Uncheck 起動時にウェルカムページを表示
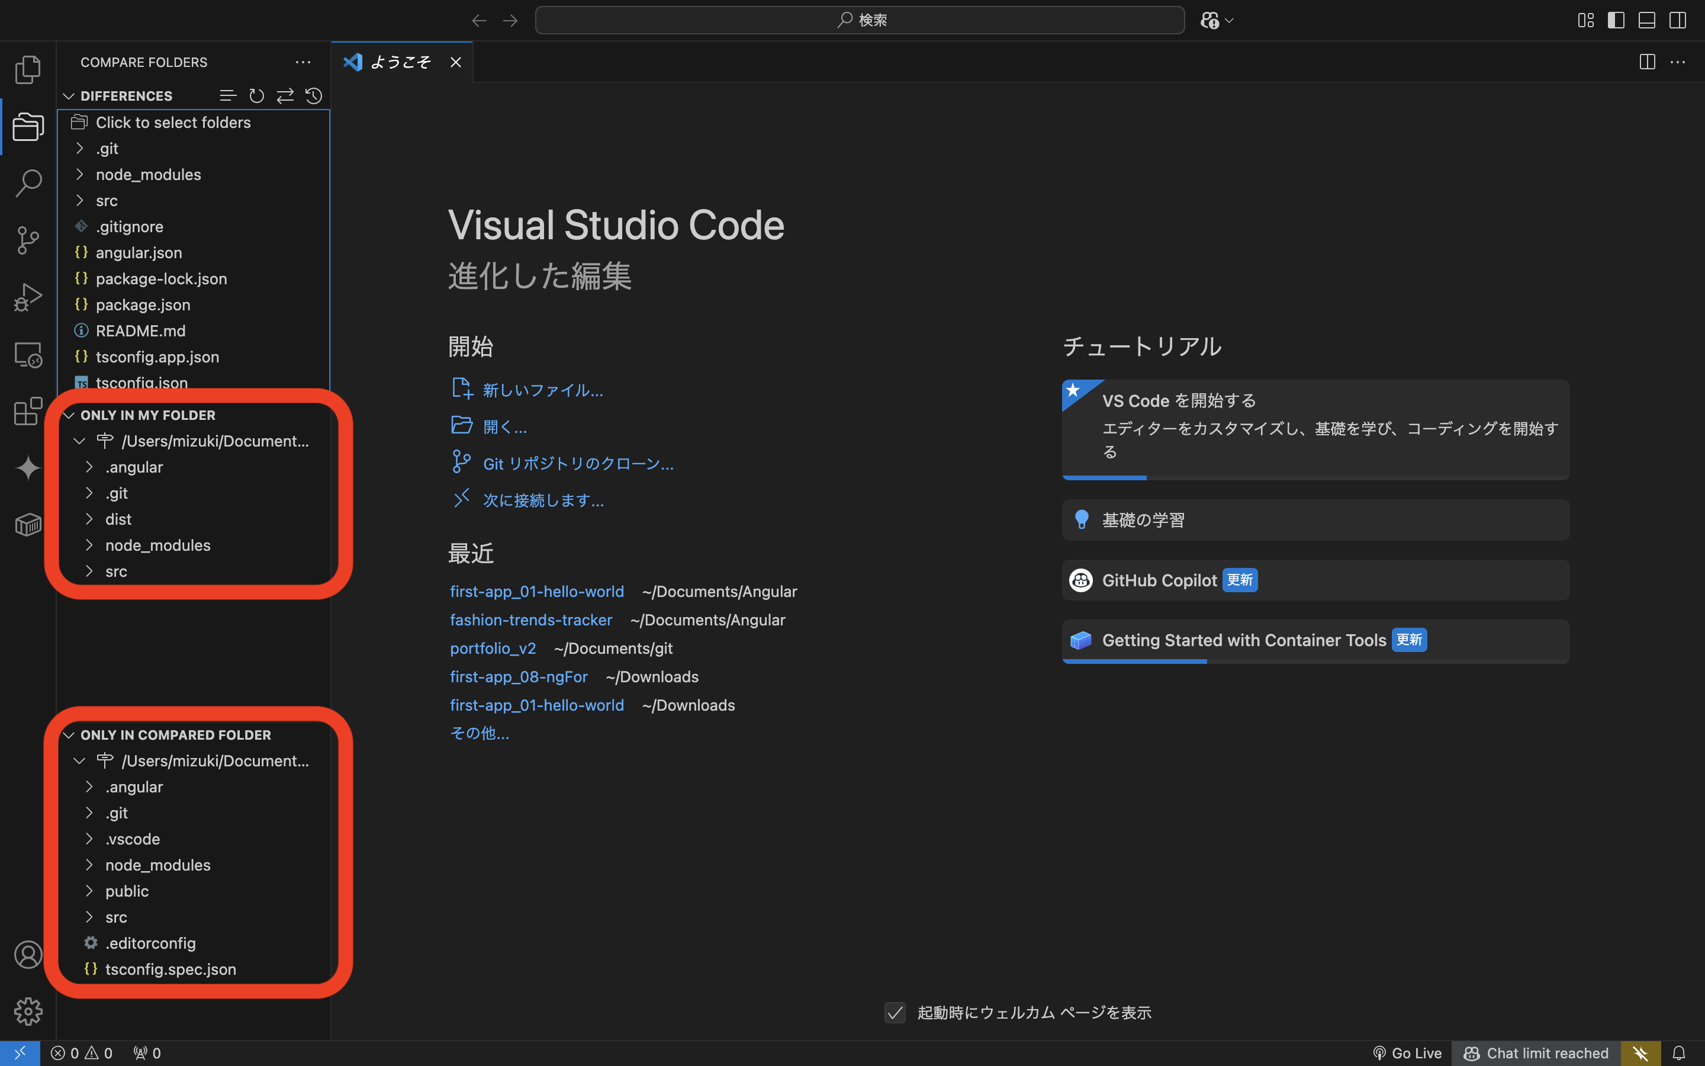This screenshot has width=1705, height=1066. [895, 1013]
